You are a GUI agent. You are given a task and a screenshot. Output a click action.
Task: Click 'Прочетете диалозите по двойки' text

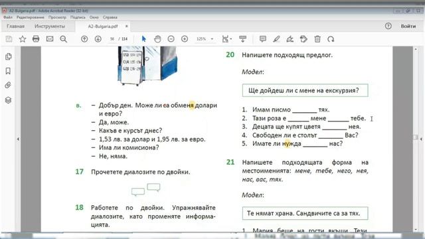pyautogui.click(x=140, y=172)
